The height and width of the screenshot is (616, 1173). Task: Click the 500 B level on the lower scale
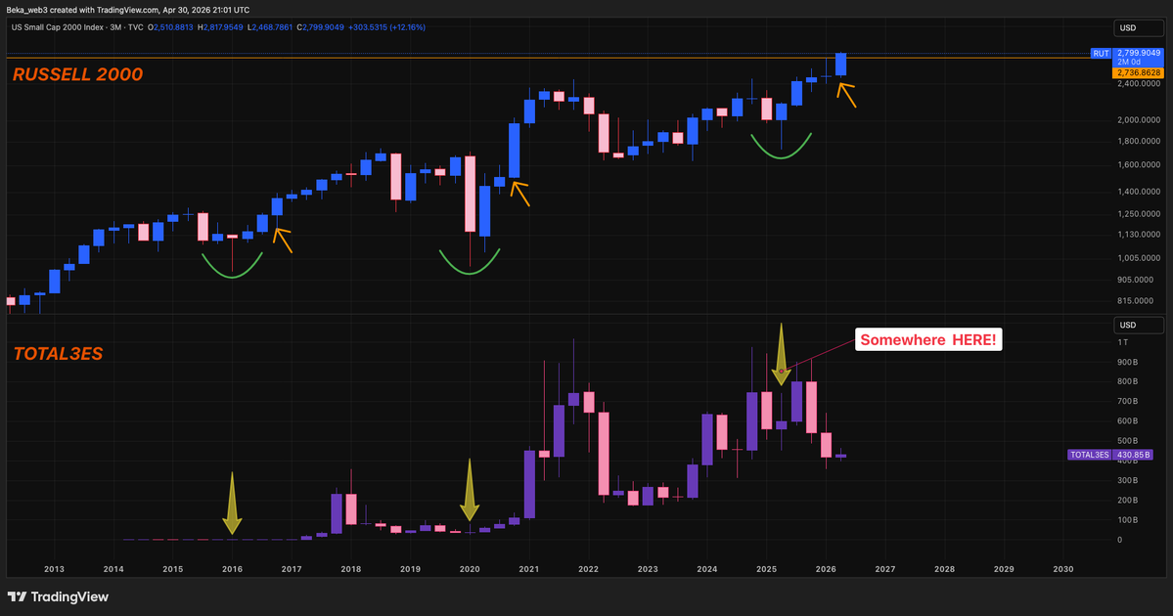1127,442
